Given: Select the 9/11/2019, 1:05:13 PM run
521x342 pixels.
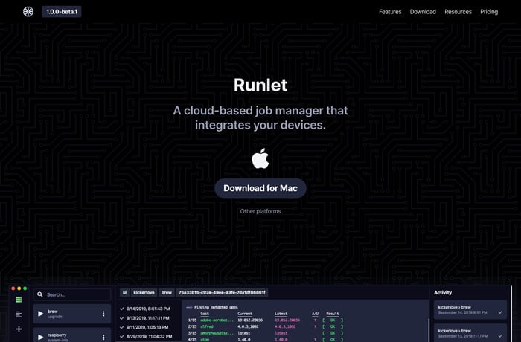Looking at the screenshot, I should (145, 327).
